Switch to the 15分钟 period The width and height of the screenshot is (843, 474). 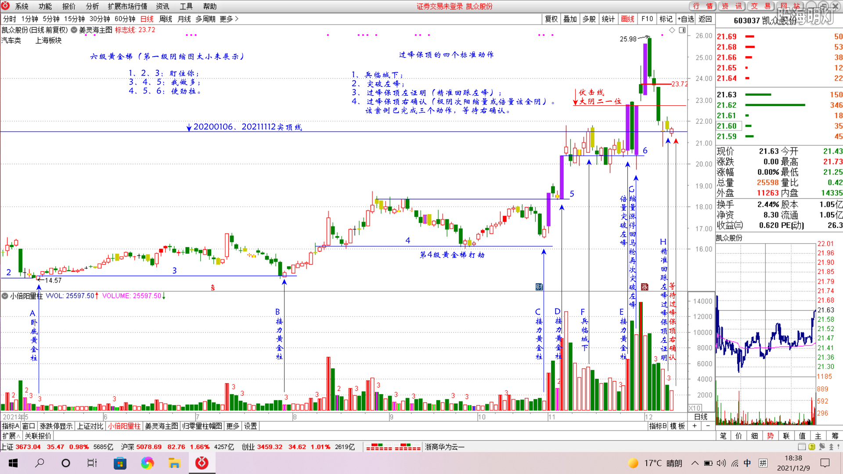pyautogui.click(x=74, y=19)
